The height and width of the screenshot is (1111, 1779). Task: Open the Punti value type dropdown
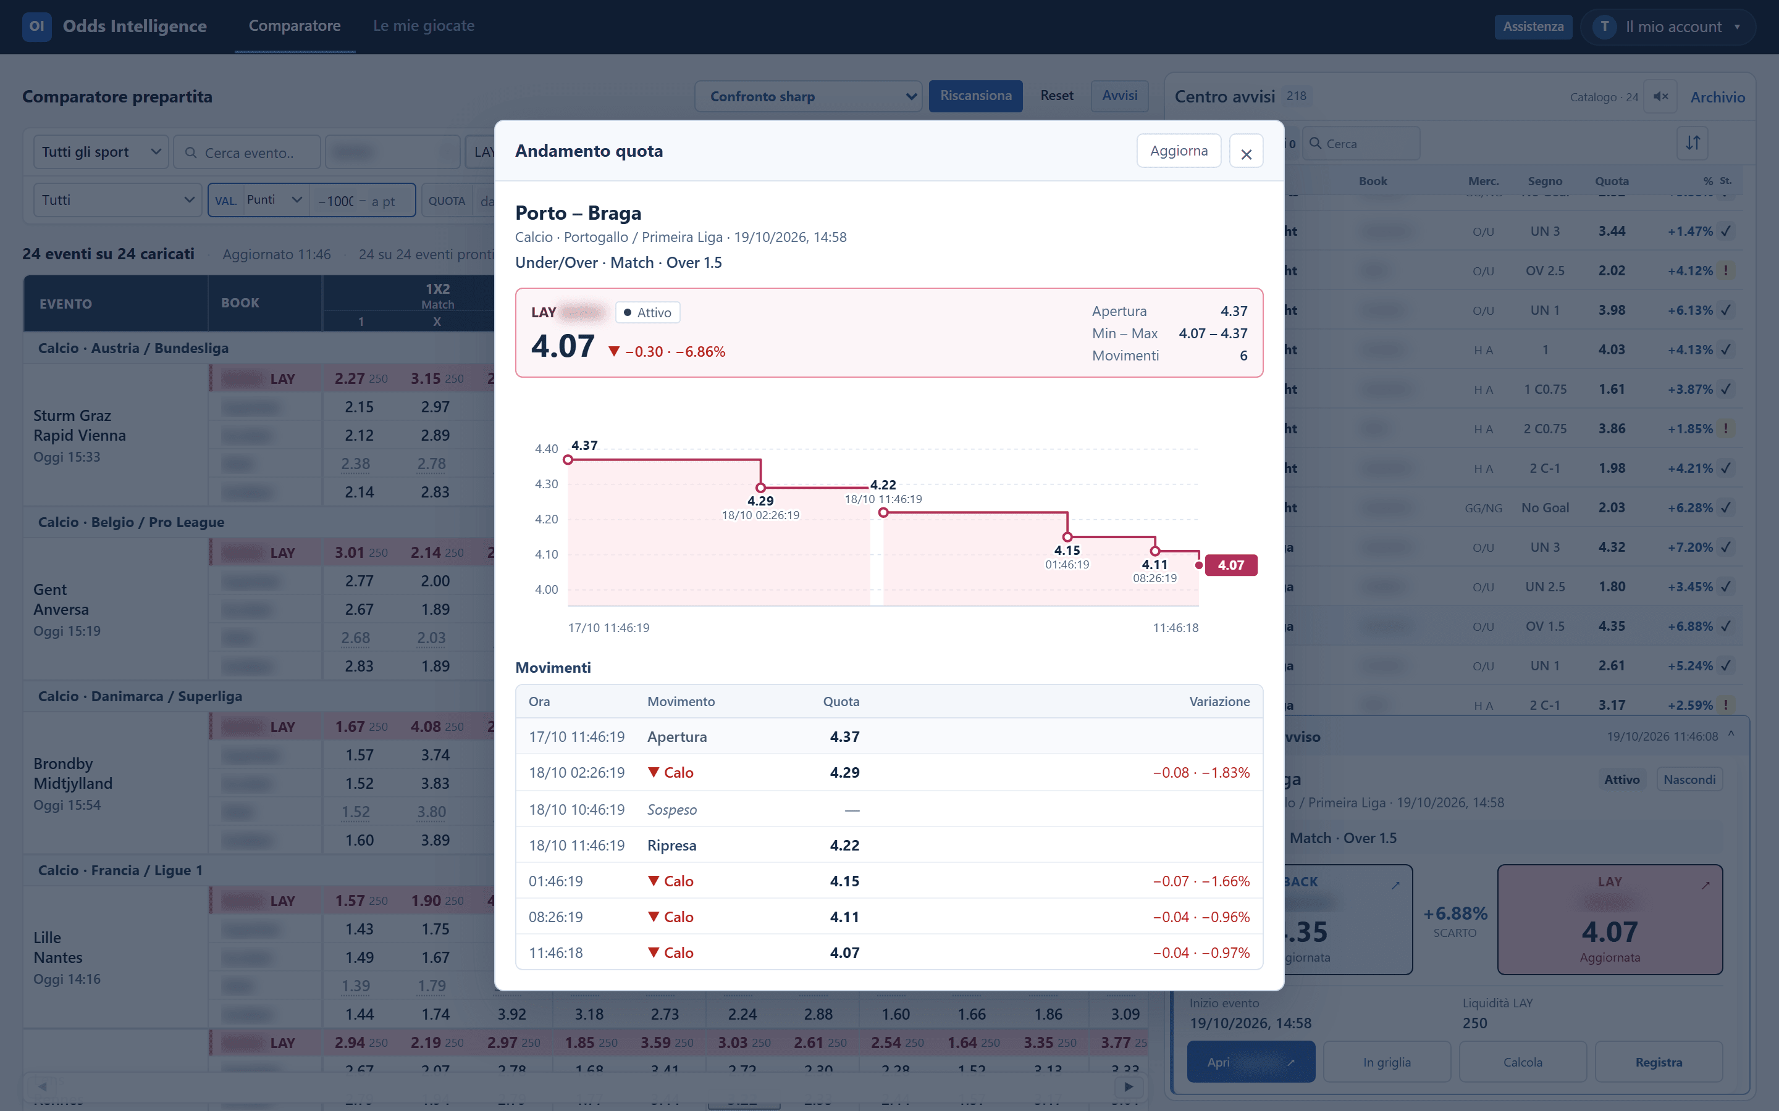pyautogui.click(x=274, y=200)
